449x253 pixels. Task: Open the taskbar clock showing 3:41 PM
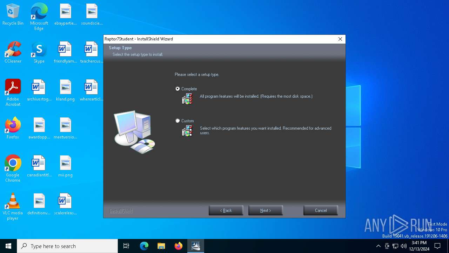click(419, 246)
